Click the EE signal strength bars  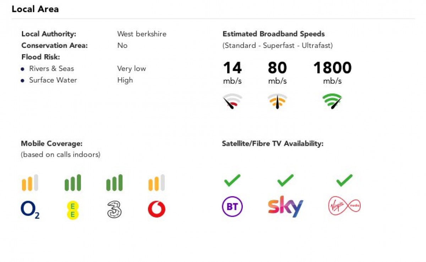pyautogui.click(x=73, y=183)
